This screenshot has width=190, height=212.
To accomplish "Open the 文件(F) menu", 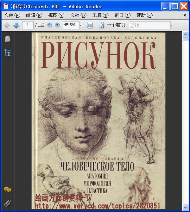I will [12, 15].
